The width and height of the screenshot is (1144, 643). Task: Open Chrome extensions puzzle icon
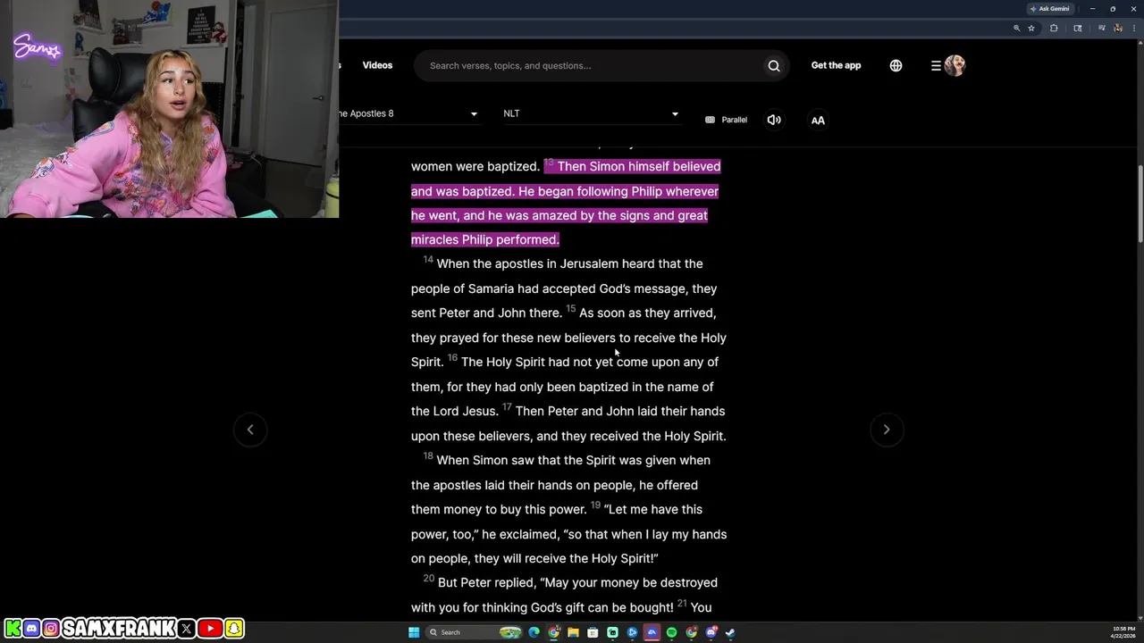[1054, 29]
